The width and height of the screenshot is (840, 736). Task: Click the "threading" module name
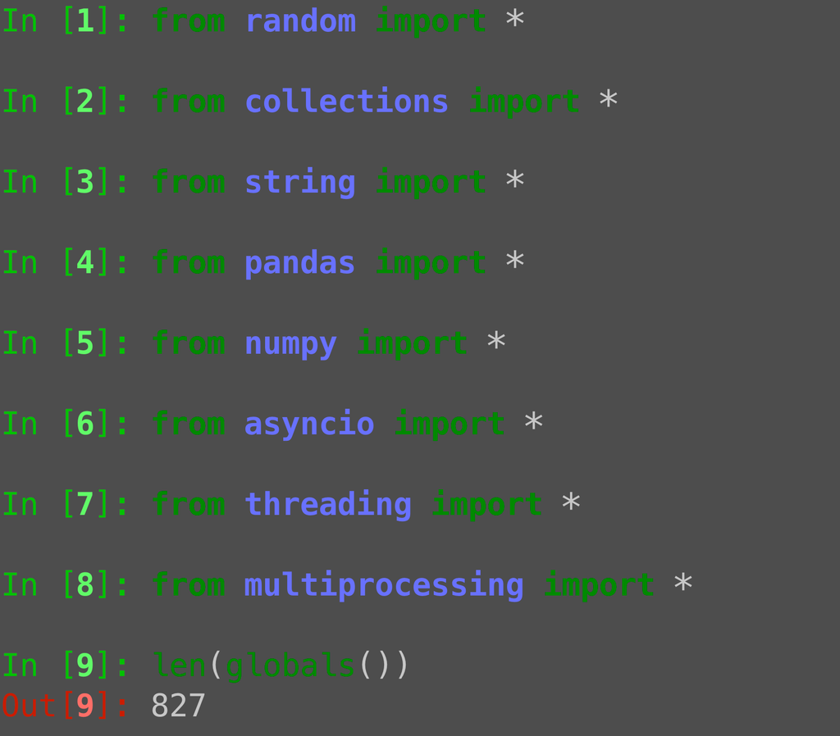point(328,504)
